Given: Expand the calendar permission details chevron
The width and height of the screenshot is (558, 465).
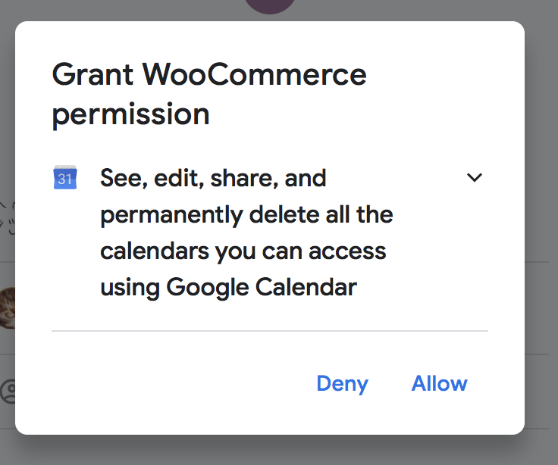Looking at the screenshot, I should tap(475, 178).
